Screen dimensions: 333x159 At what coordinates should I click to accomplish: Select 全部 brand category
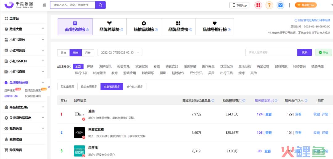[78, 67]
